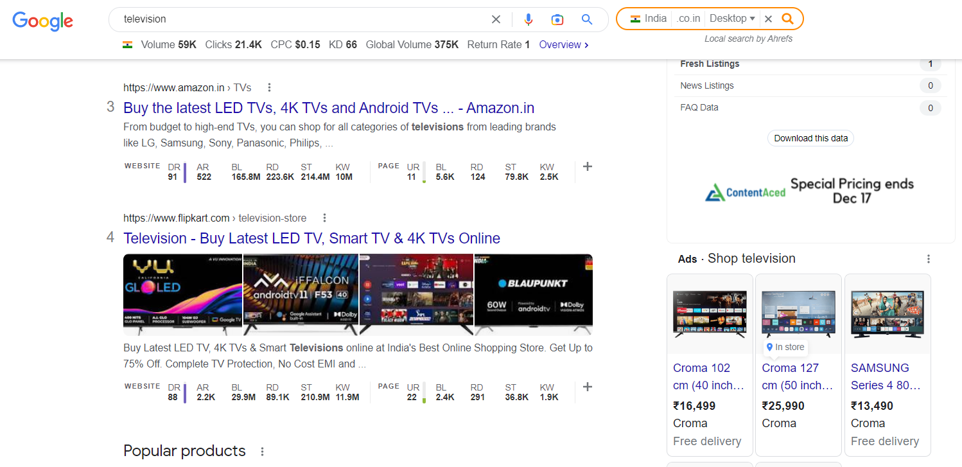962x467 pixels.
Task: Open Popular products three-dot menu
Action: pyautogui.click(x=262, y=452)
